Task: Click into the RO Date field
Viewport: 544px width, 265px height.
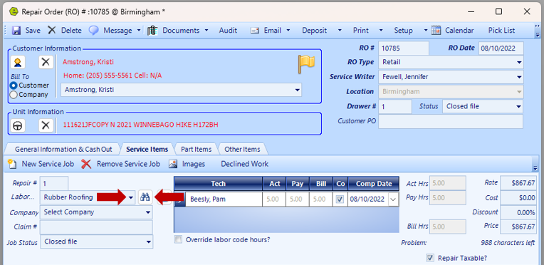Action: [x=501, y=48]
